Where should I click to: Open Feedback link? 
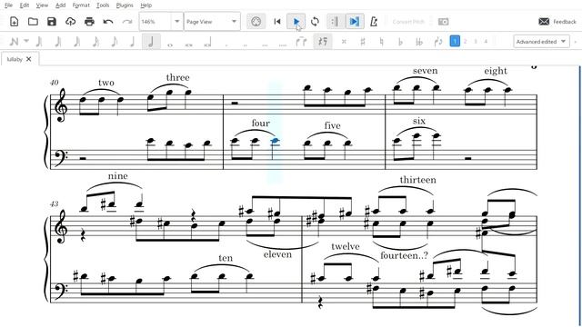565,22
